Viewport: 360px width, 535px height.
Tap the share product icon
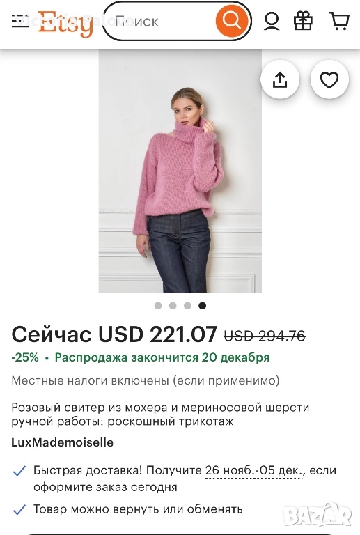[x=280, y=79]
